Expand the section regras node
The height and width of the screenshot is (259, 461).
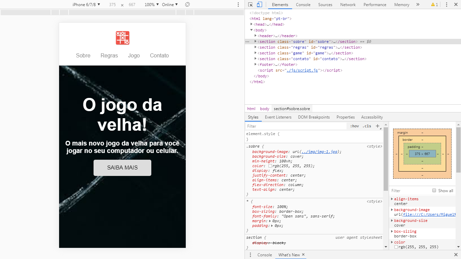point(256,47)
